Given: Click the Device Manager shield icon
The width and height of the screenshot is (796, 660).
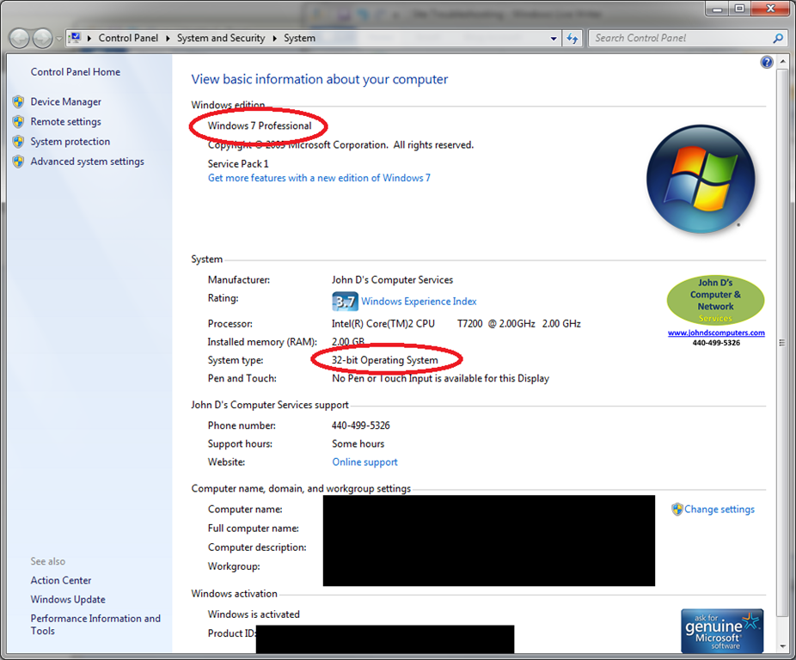Looking at the screenshot, I should pos(18,102).
